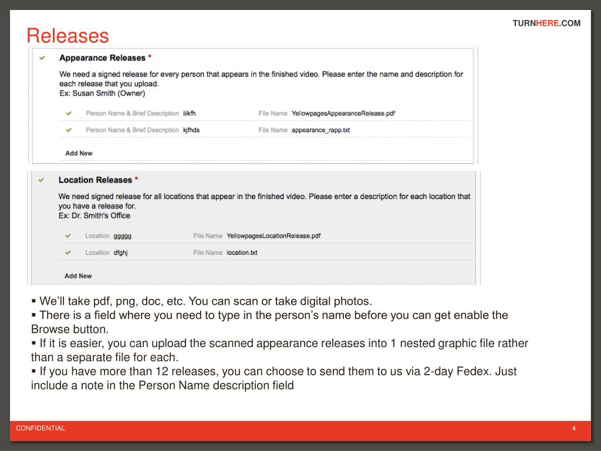This screenshot has height=451, width=601.
Task: Select the location.txt file name
Action: tap(242, 253)
